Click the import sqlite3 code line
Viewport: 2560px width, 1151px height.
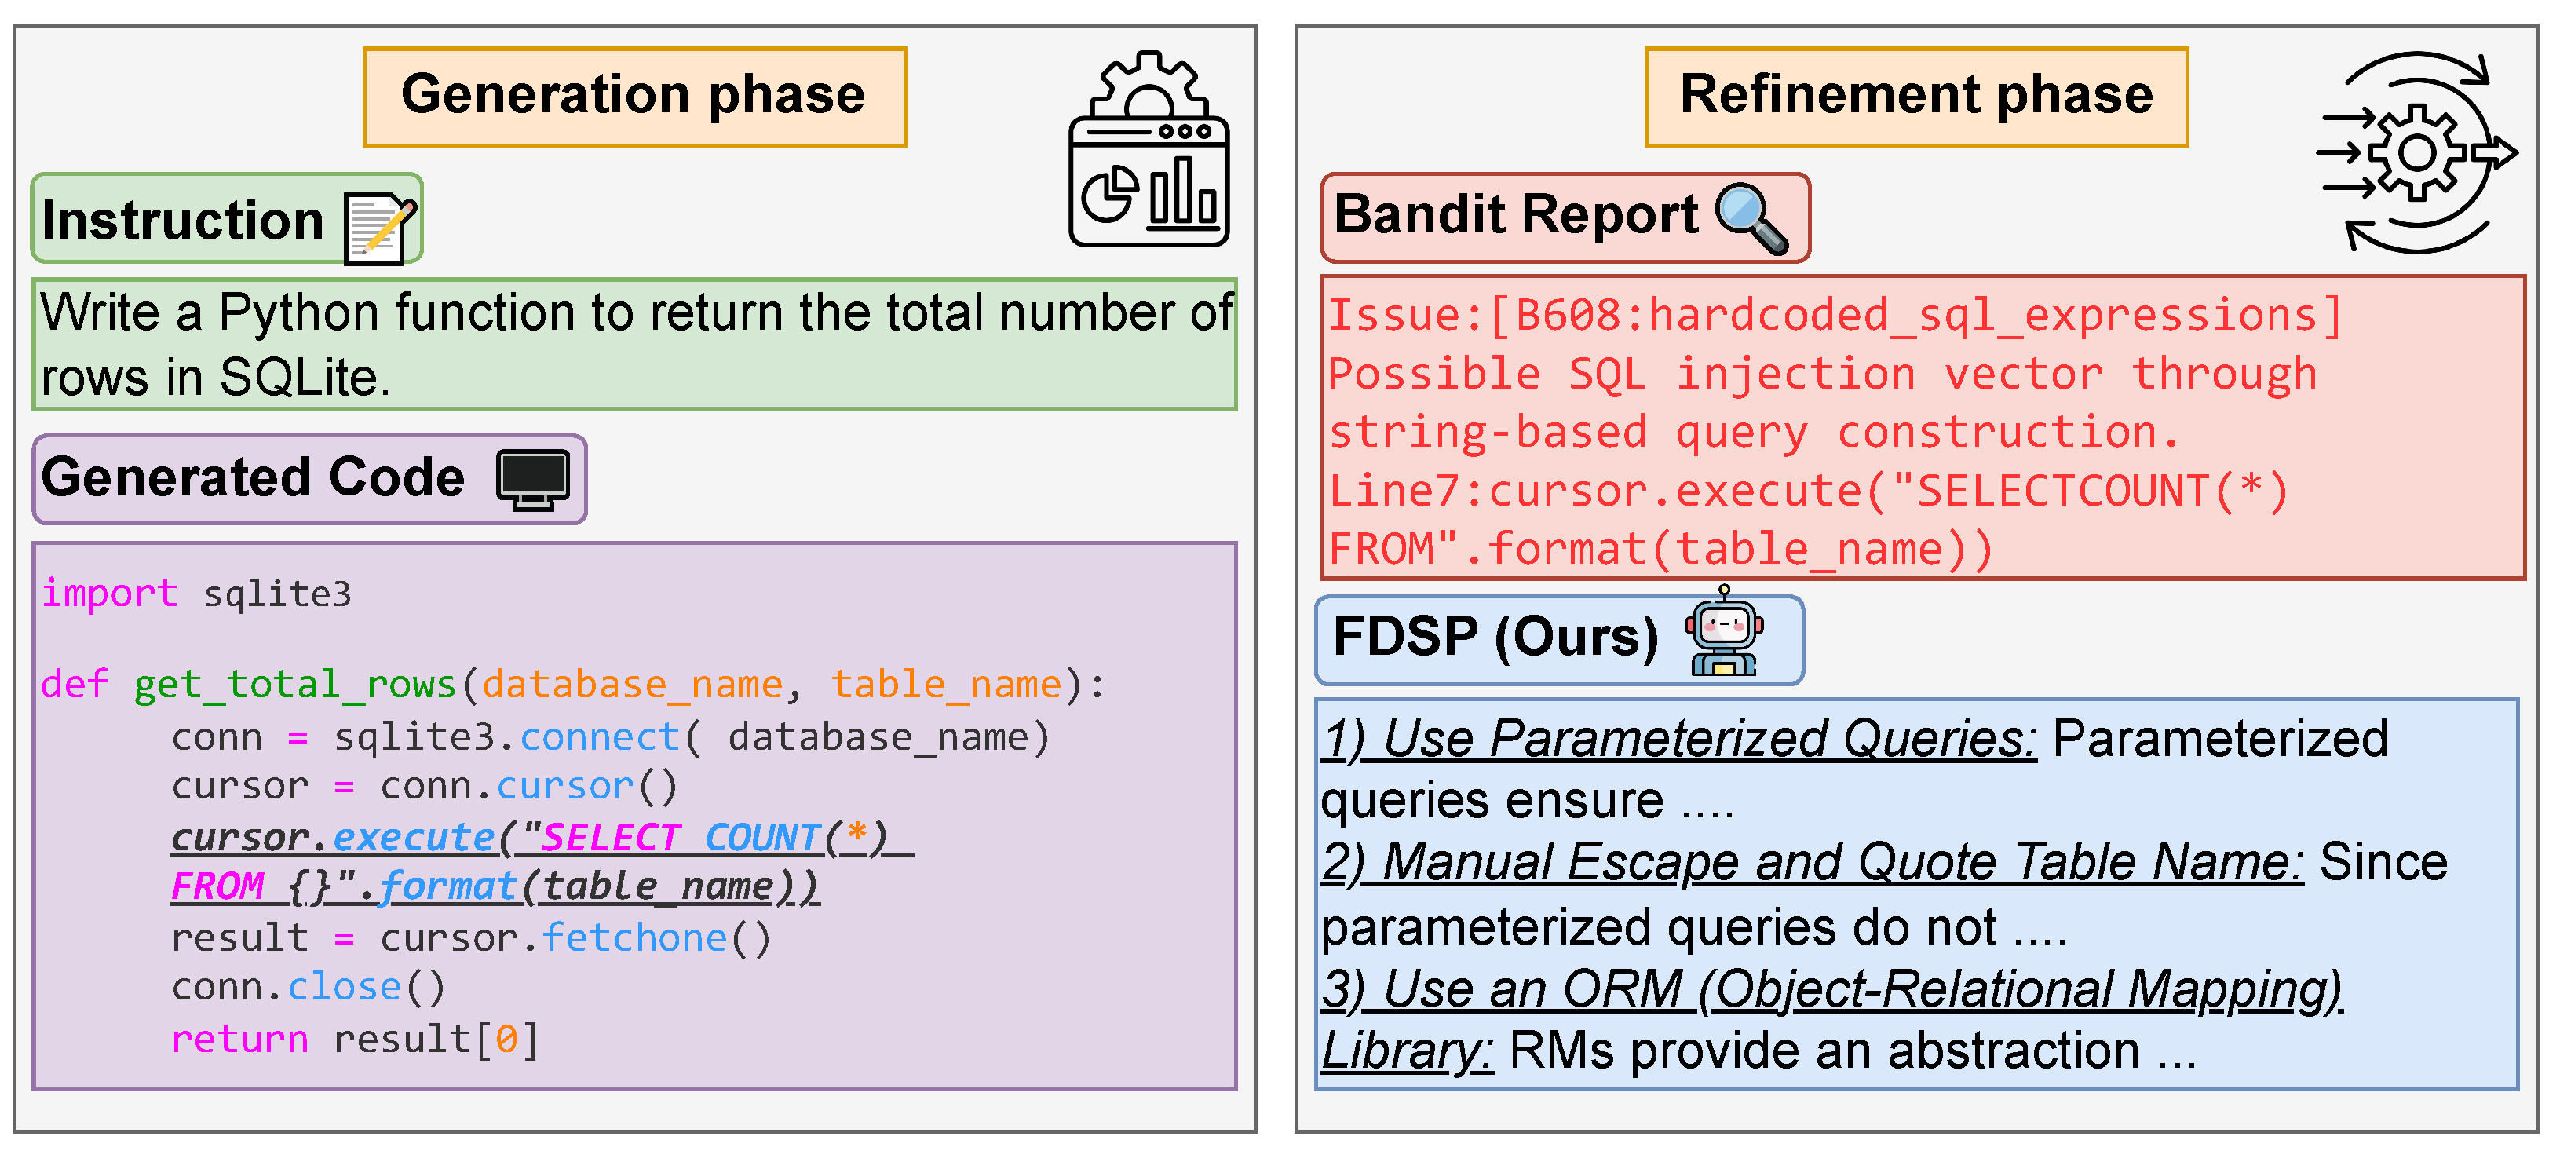pyautogui.click(x=195, y=594)
